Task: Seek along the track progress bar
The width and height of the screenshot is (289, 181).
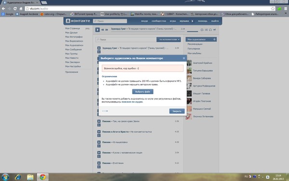Action: 148,31
